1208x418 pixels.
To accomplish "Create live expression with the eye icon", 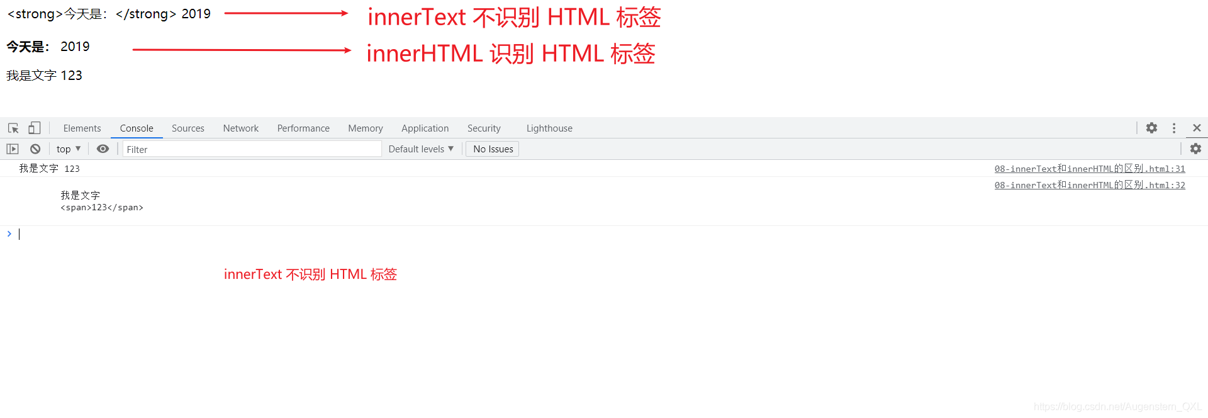I will pos(103,149).
